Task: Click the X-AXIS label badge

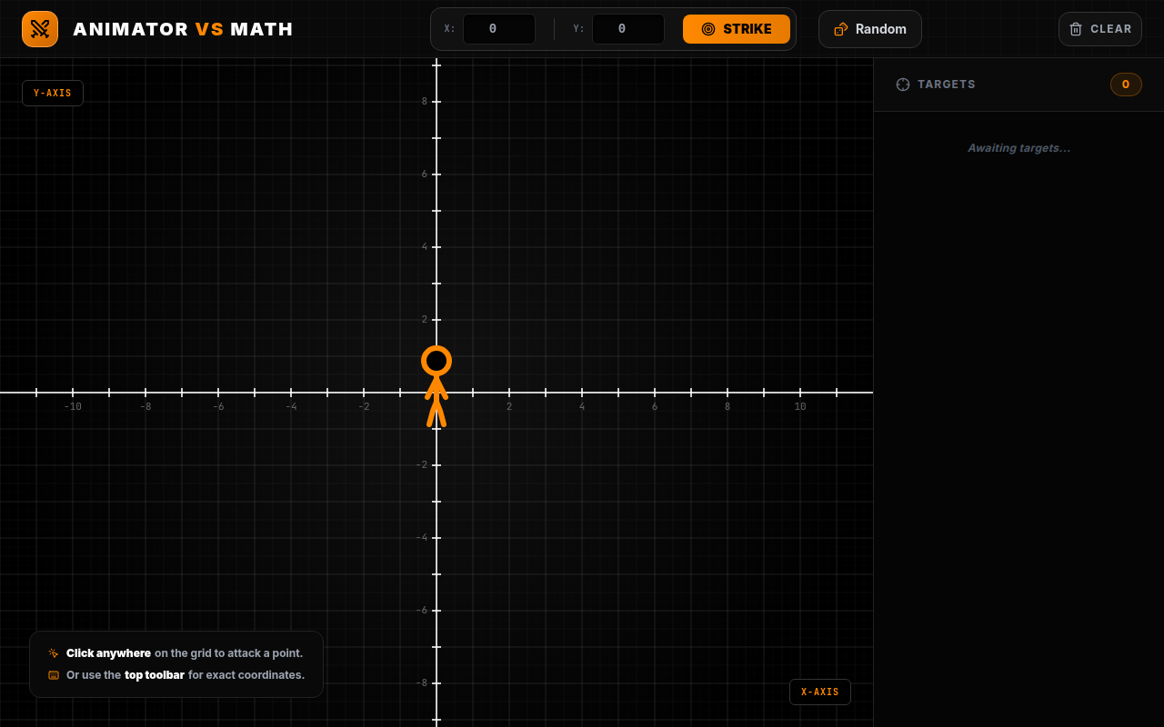Action: 820,692
